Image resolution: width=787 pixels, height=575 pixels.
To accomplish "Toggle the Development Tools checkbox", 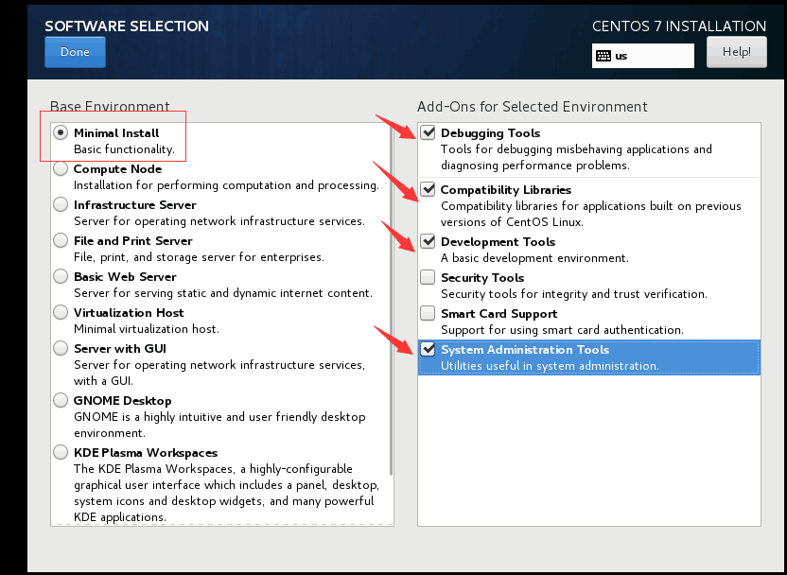I will point(428,241).
